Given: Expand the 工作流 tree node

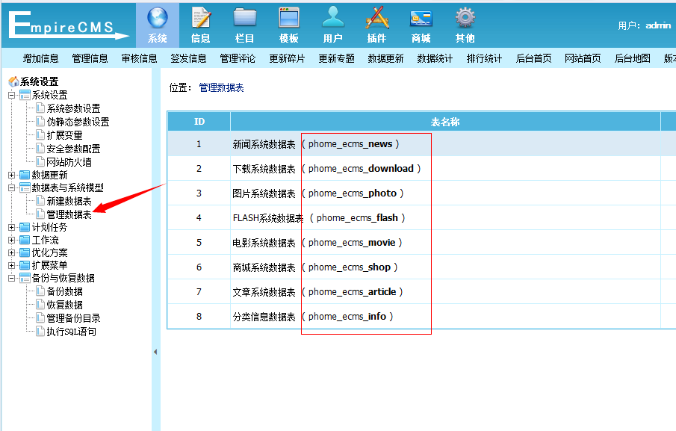Looking at the screenshot, I should tap(12, 240).
